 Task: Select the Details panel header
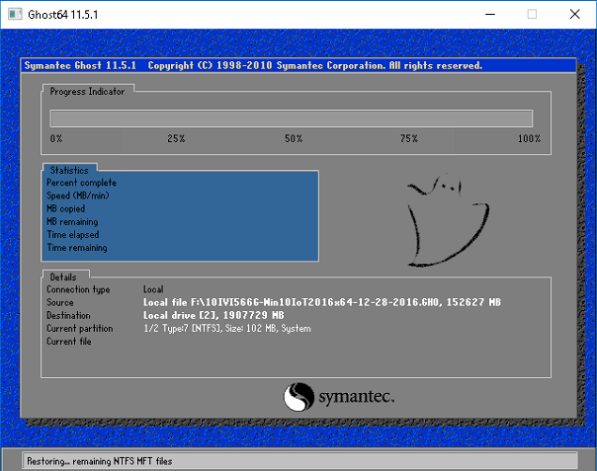pos(63,276)
